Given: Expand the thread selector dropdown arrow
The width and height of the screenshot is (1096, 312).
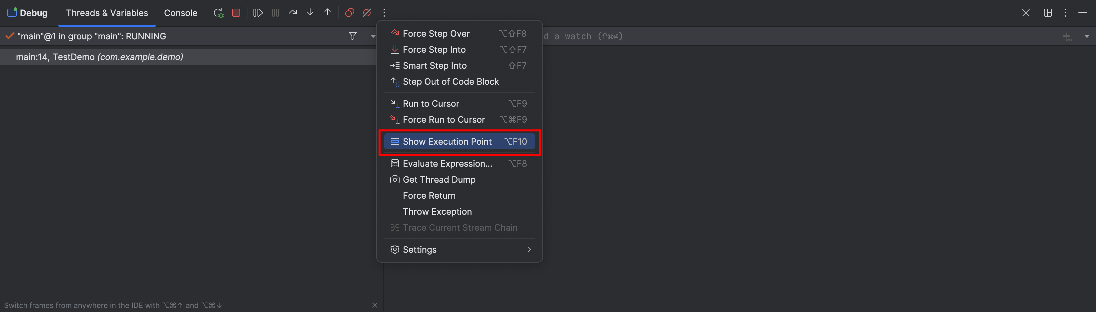Looking at the screenshot, I should point(373,36).
